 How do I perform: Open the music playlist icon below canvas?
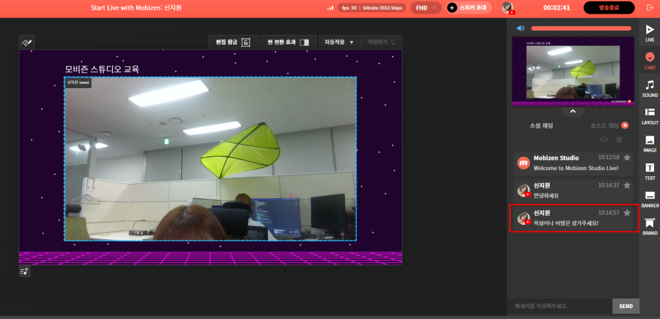click(25, 271)
